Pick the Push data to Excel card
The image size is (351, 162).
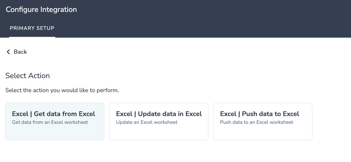pyautogui.click(x=263, y=121)
